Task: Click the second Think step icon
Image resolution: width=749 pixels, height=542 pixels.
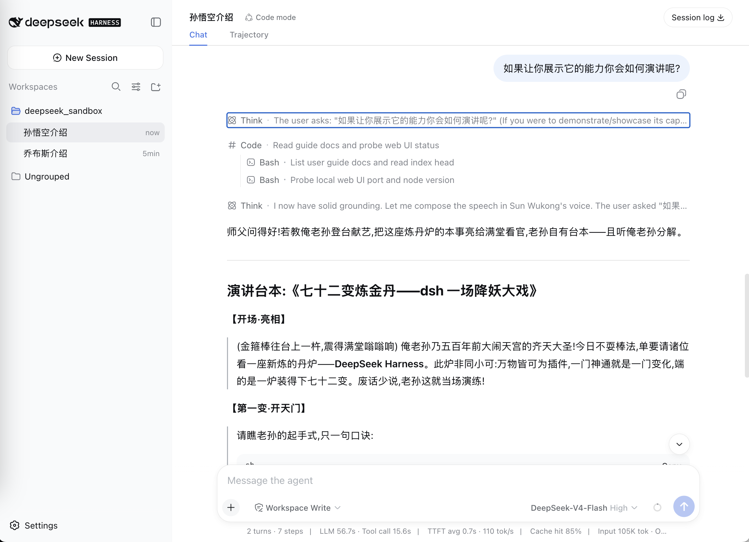Action: coord(232,206)
